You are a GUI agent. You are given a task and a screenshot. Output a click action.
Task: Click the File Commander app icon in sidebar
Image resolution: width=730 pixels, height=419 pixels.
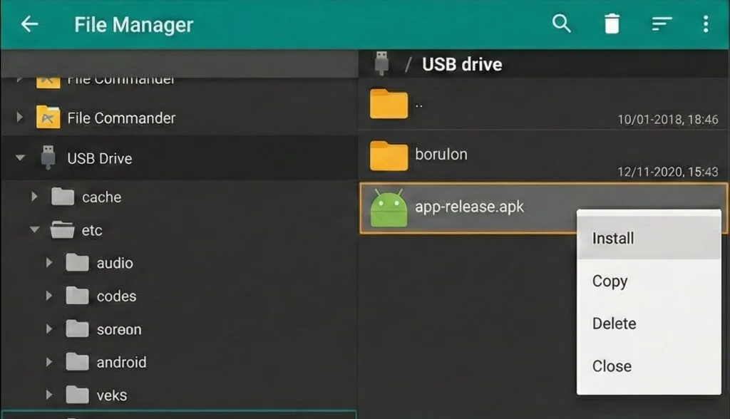point(46,118)
